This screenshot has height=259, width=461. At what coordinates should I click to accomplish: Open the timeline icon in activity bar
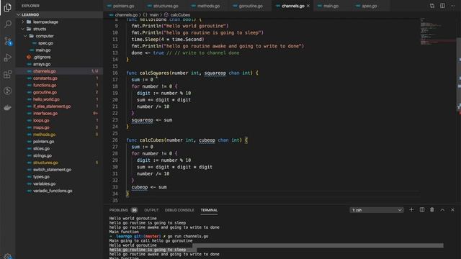[x=8, y=91]
